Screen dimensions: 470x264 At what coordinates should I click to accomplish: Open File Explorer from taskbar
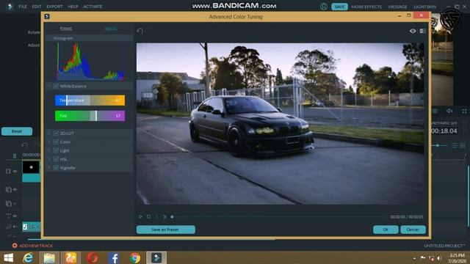pyautogui.click(x=49, y=257)
